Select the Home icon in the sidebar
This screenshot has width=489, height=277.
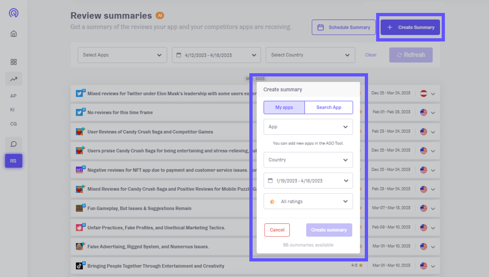(13, 33)
